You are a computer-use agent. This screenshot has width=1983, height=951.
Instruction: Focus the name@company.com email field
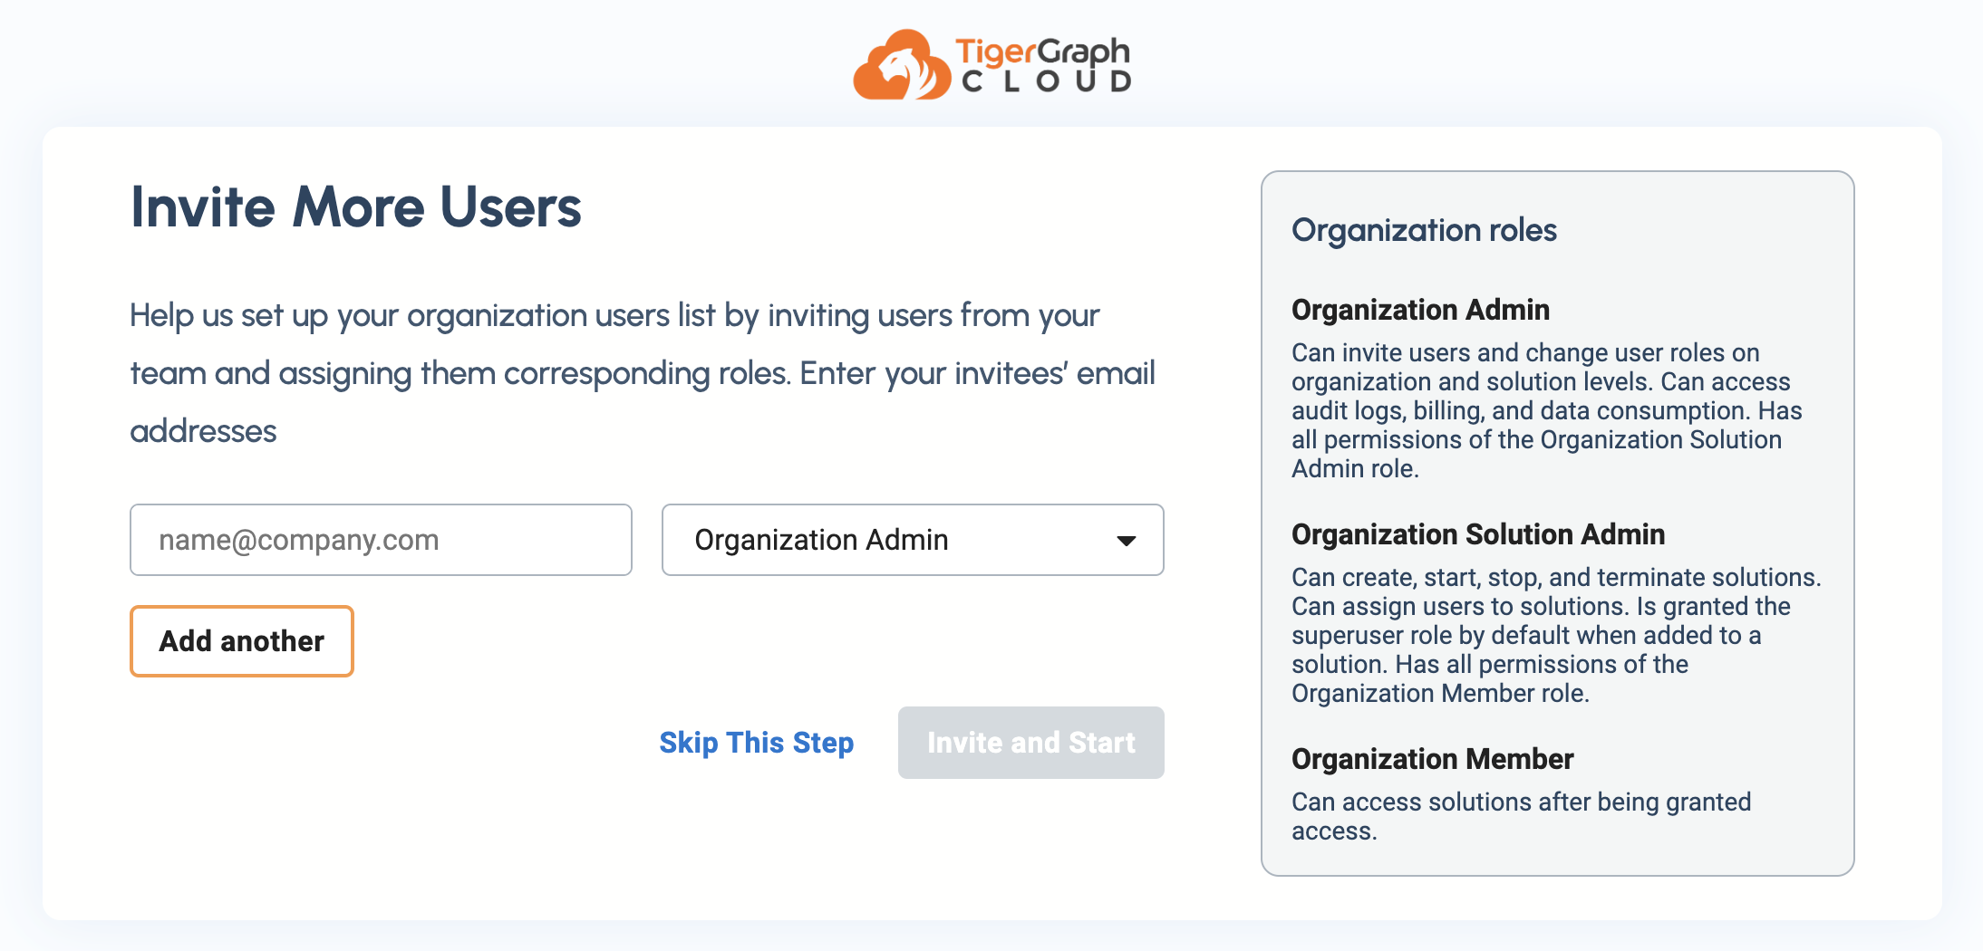(x=381, y=541)
